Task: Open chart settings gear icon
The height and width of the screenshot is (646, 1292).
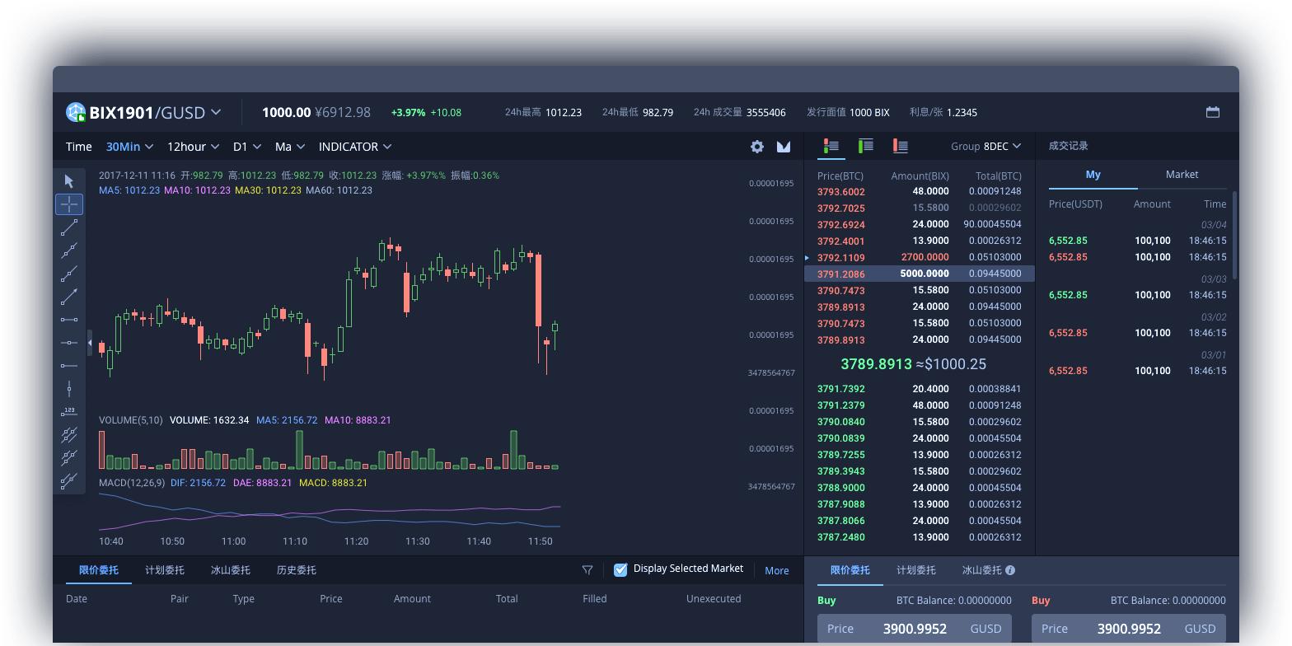Action: pos(757,147)
